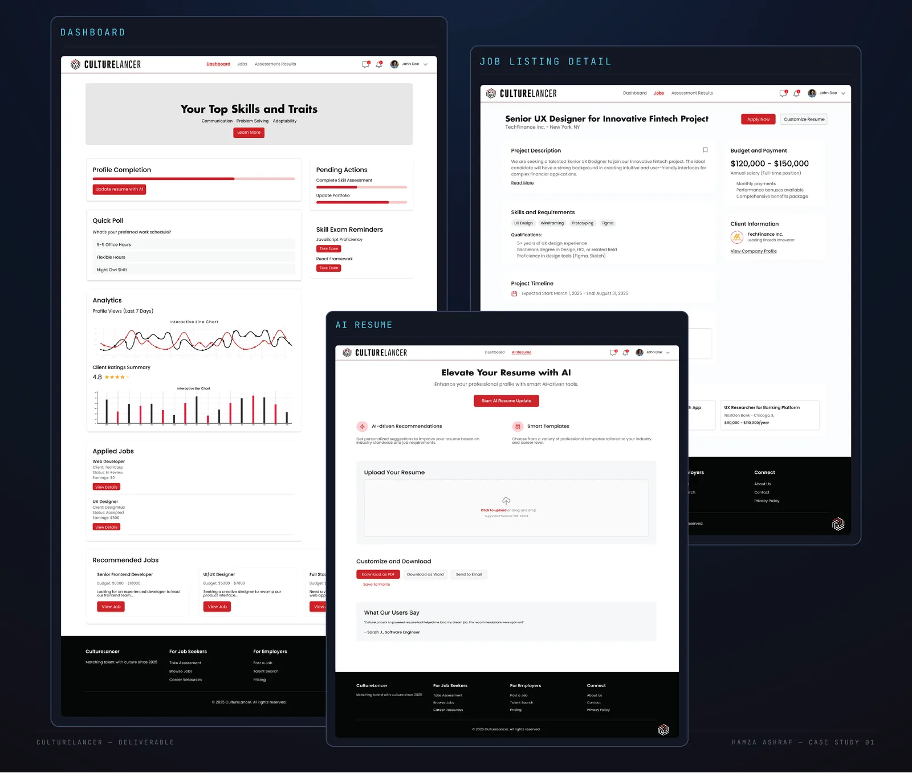This screenshot has height=773, width=912.
Task: Open AI Resume tab in AI Resume window
Action: (x=522, y=353)
